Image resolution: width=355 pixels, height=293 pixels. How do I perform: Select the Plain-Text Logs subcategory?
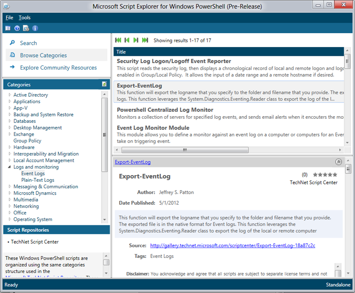[38, 180]
